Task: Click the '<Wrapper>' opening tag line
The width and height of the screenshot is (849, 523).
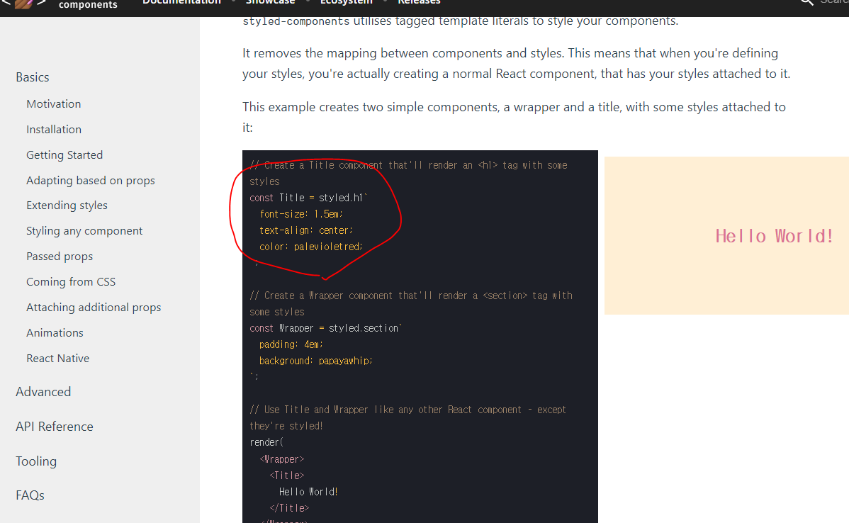Action: click(281, 459)
